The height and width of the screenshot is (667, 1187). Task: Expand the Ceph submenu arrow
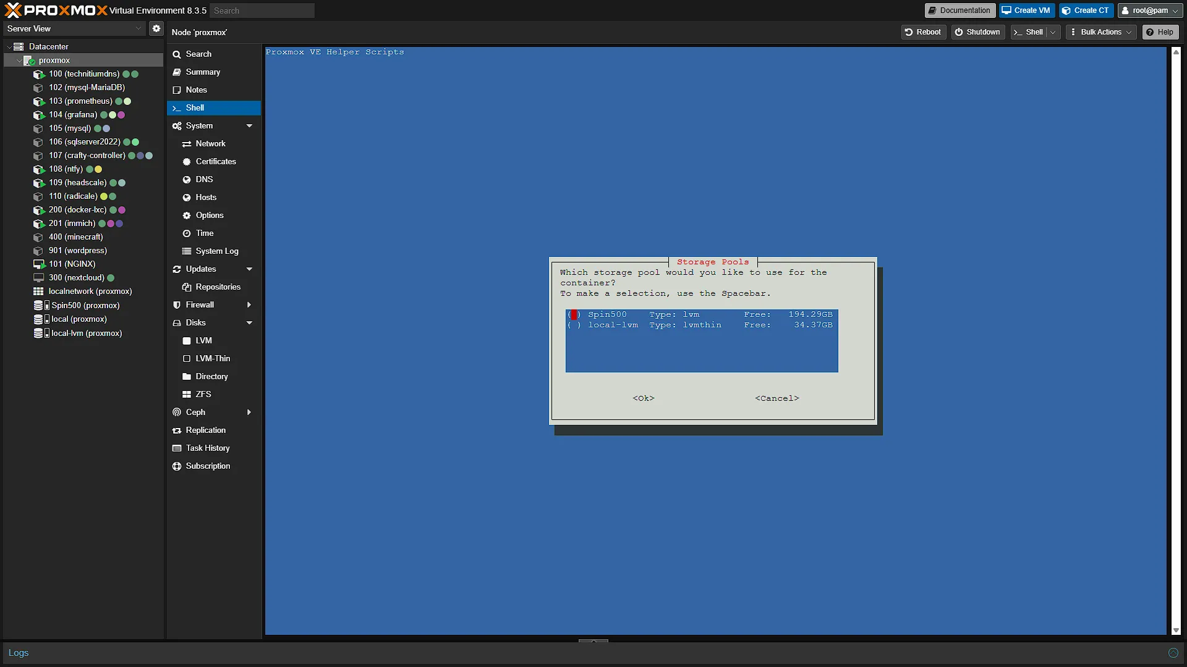249,413
